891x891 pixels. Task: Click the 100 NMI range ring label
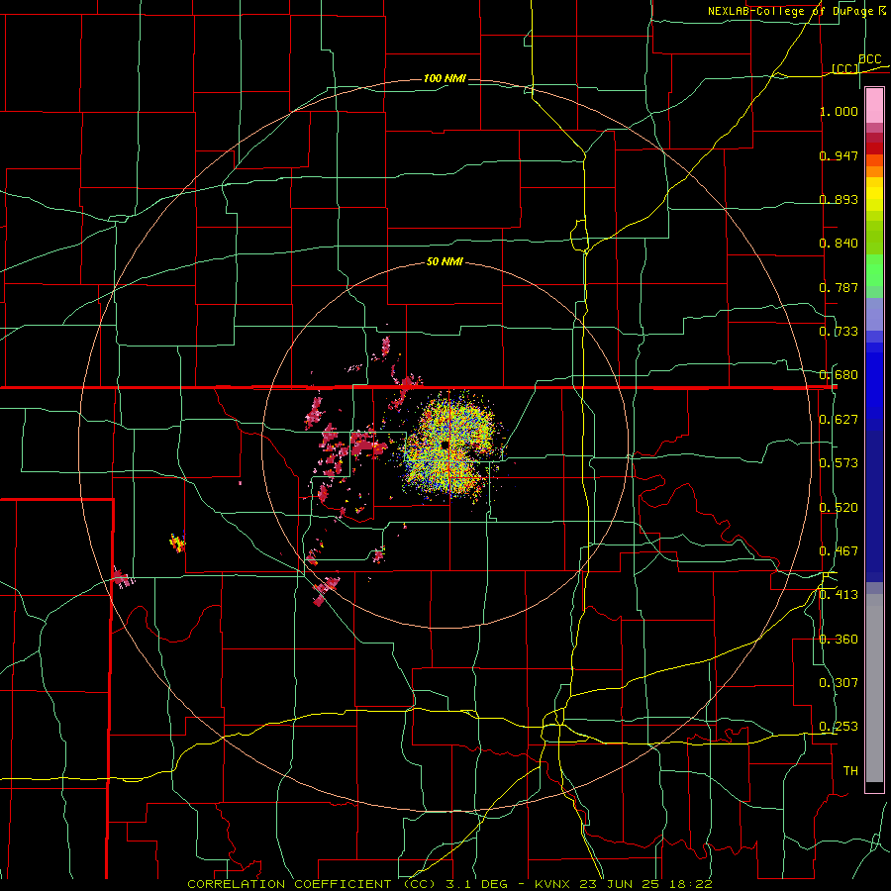click(445, 78)
